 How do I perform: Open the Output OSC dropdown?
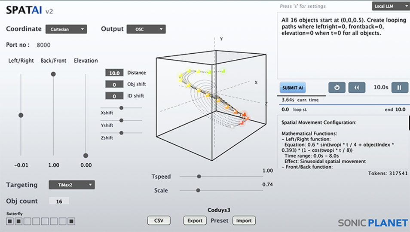146,29
